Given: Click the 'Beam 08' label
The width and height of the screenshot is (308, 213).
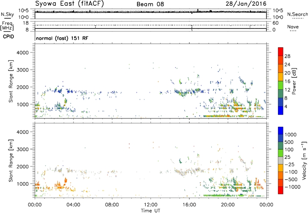Looking at the screenshot, I should (150, 4).
